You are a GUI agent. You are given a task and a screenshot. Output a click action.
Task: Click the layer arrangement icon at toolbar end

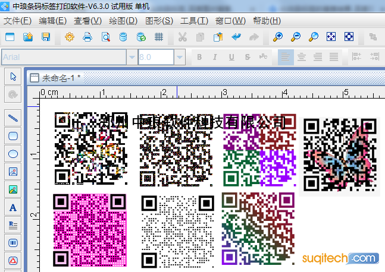point(373,37)
